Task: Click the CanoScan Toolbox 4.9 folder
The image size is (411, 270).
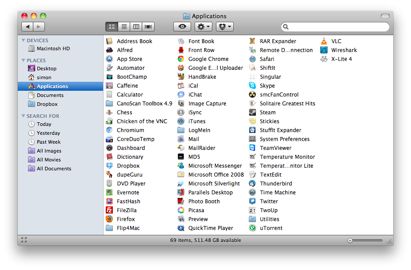Action: pyautogui.click(x=109, y=103)
